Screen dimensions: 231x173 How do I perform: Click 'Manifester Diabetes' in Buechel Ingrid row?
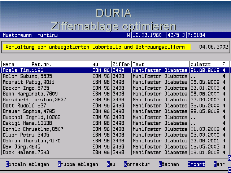pyautogui.click(x=160, y=117)
